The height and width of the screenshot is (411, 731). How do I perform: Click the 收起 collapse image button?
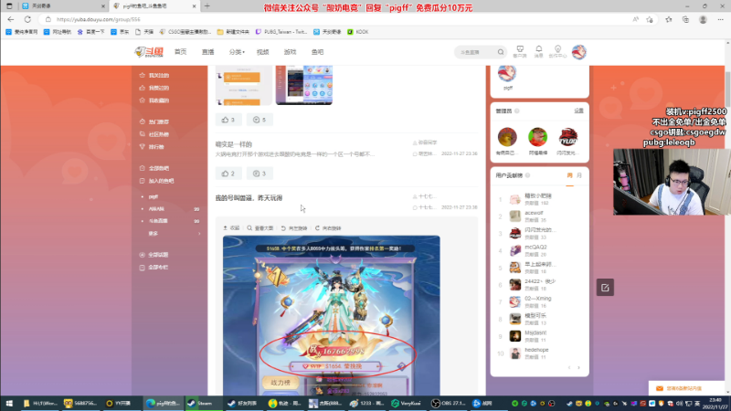coord(231,228)
